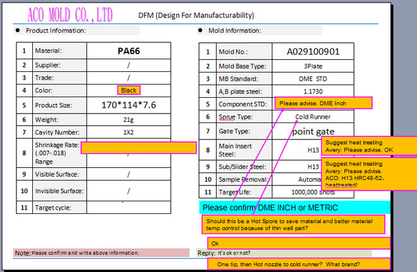Click the Product Information heading
This screenshot has height=272, width=417.
(56, 30)
